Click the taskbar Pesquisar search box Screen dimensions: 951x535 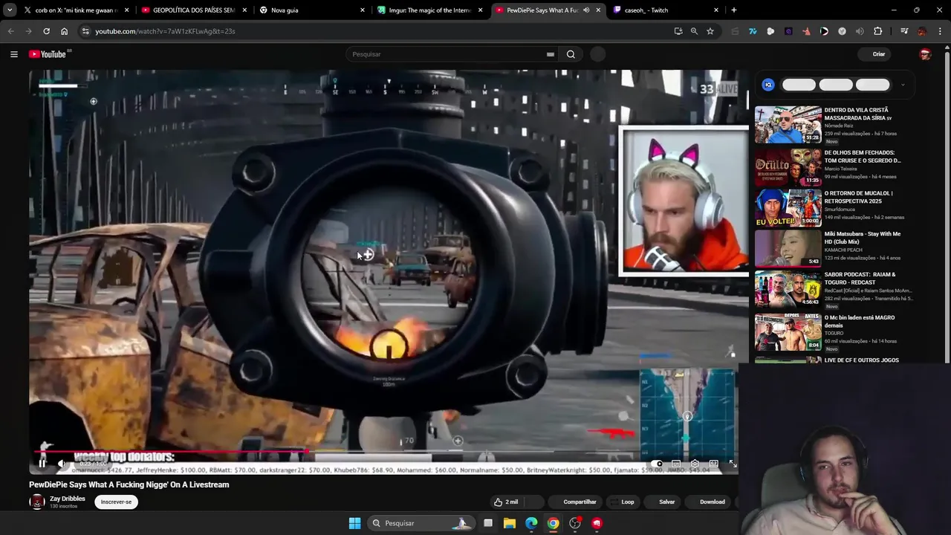421,523
